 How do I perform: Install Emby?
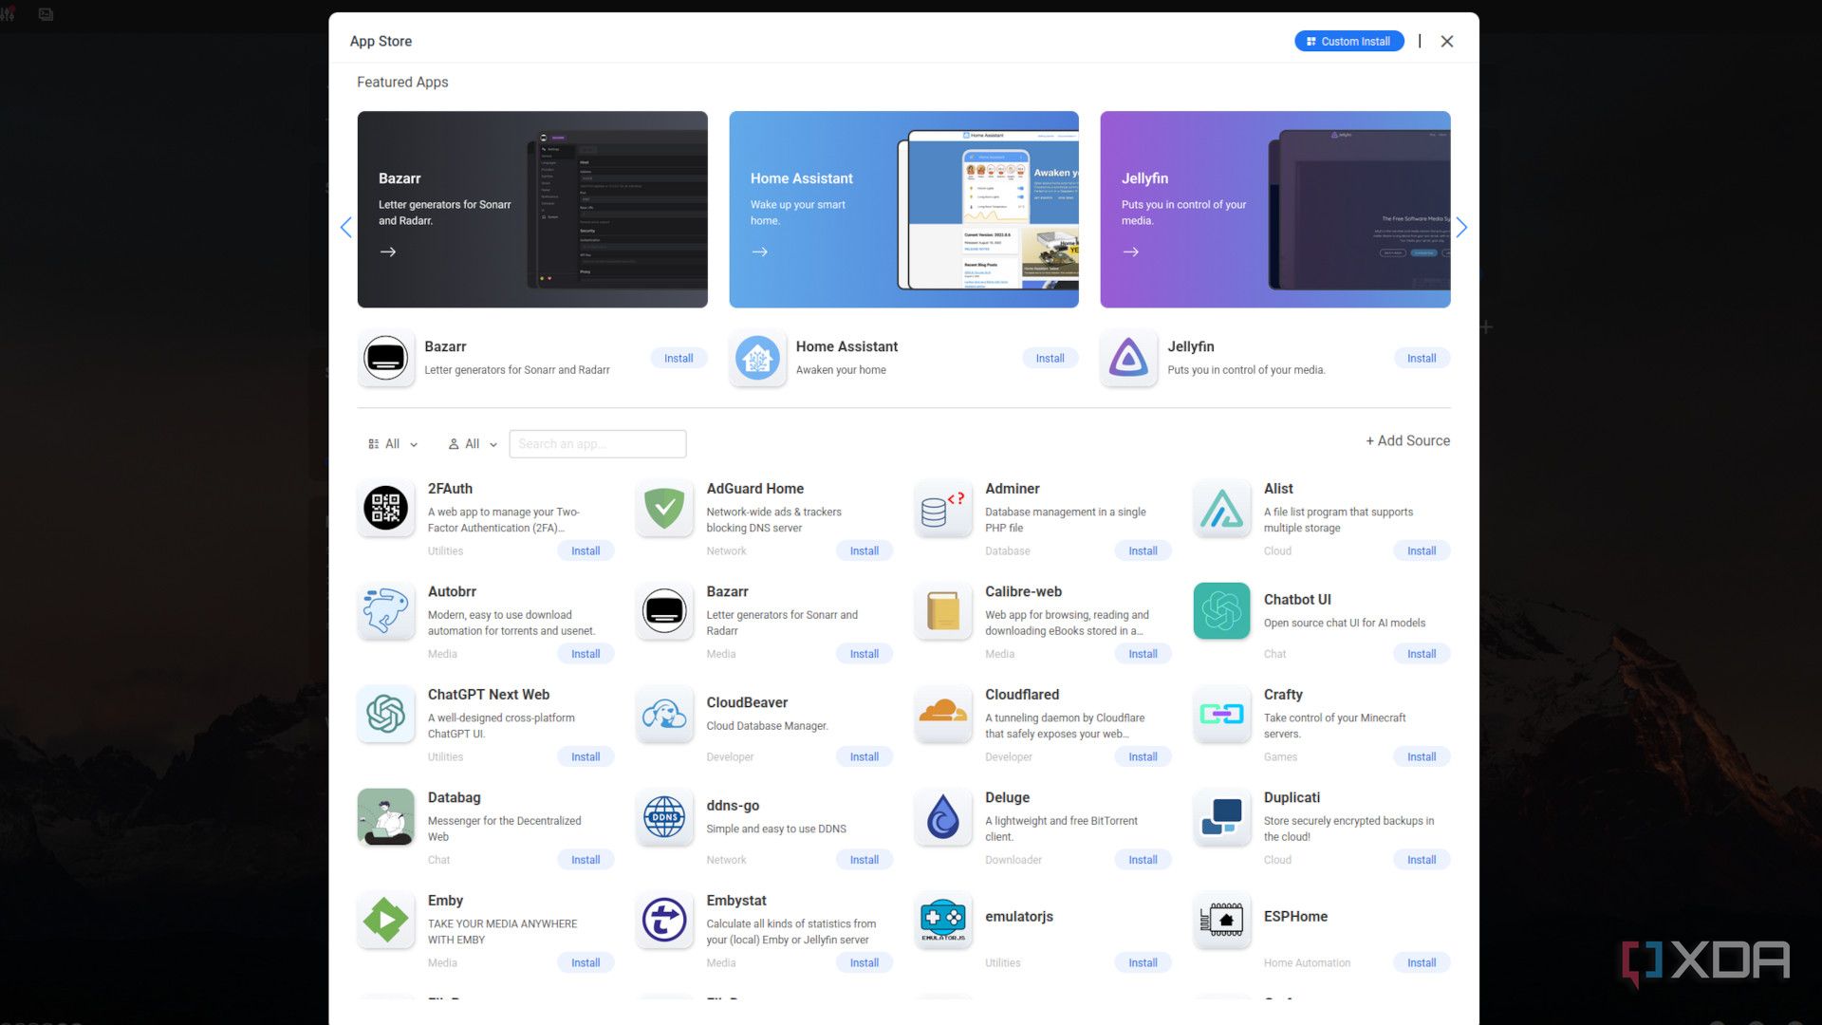(586, 963)
